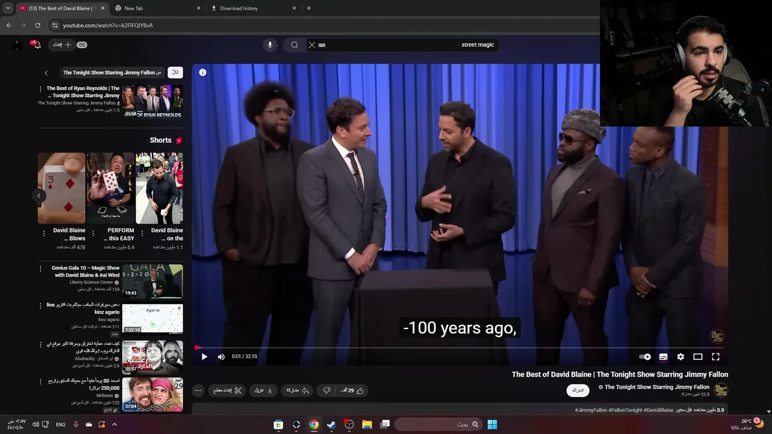Open The Tonight Show Starring Jimmy Fallon channel link

(x=657, y=387)
